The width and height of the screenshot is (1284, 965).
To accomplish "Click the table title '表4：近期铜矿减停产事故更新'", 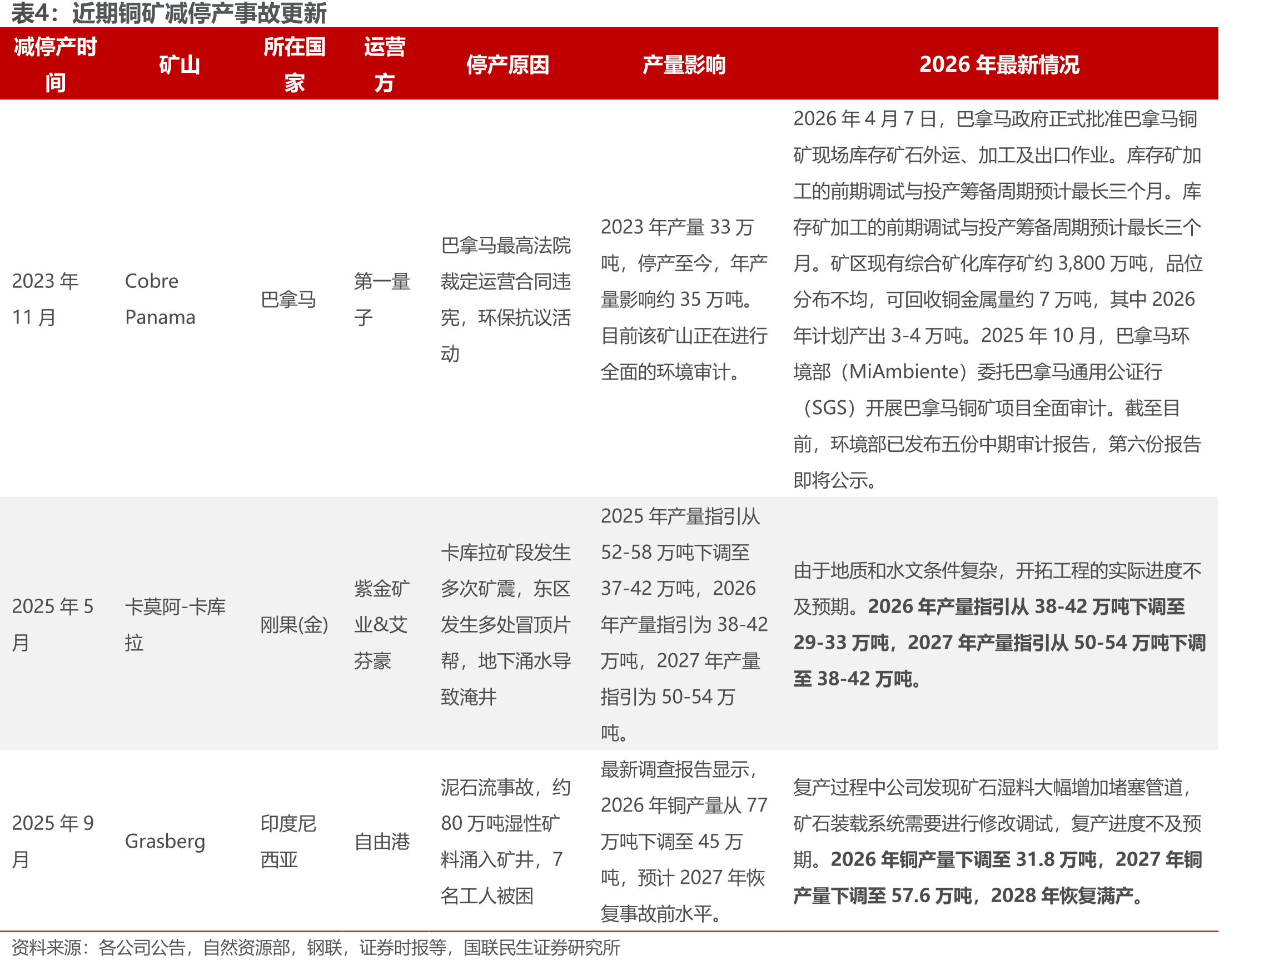I will [x=169, y=13].
